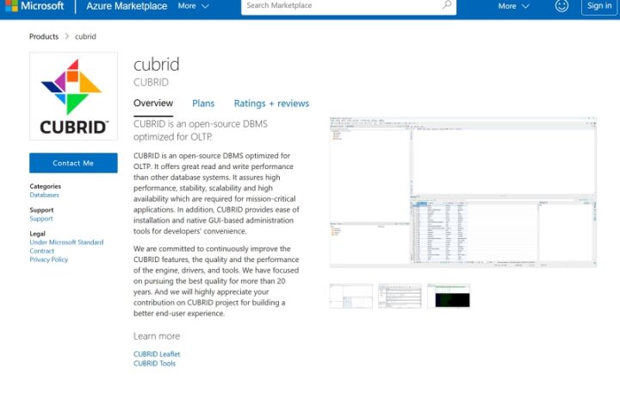Select the first screenshot thumbnail

(351, 296)
